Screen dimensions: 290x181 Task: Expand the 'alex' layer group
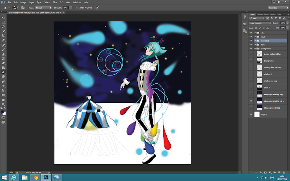[255, 33]
